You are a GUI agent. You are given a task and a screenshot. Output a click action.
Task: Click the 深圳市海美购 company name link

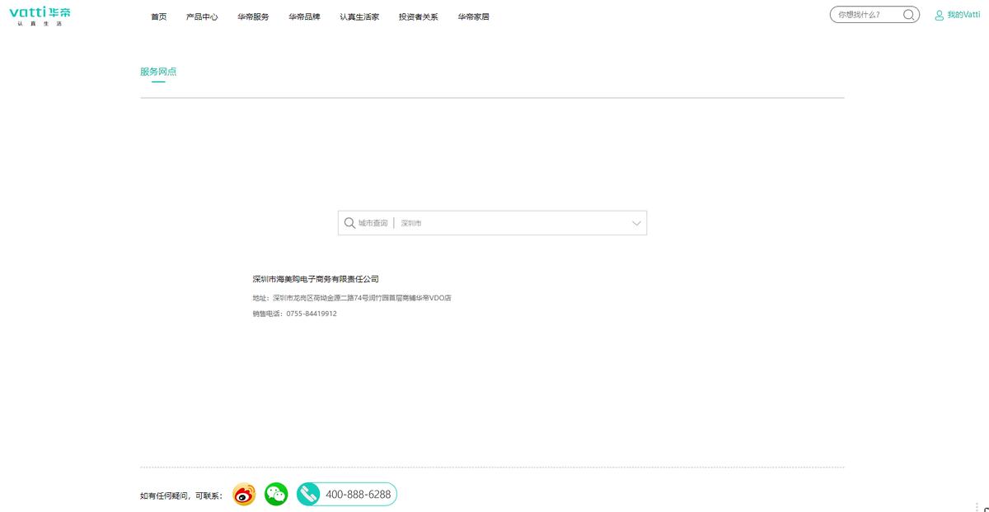314,279
